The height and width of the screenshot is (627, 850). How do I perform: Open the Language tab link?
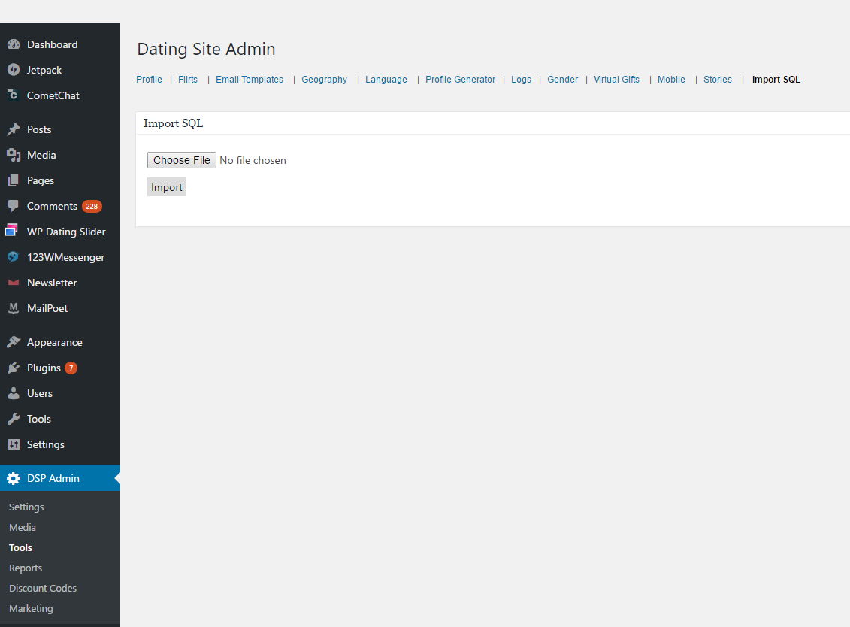386,79
